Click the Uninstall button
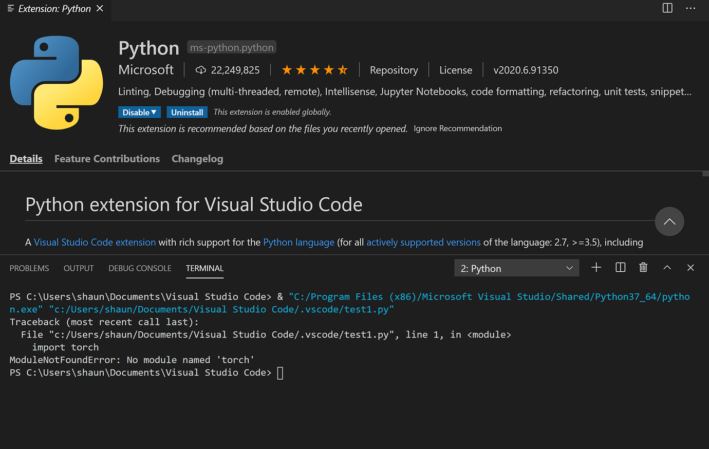Image resolution: width=709 pixels, height=449 pixels. [187, 113]
